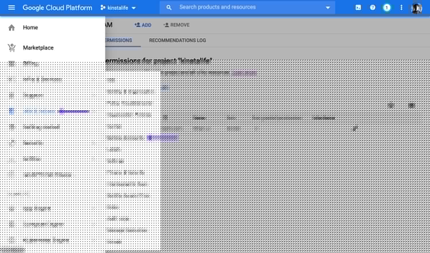Open the Help menu icon
Viewport: 430px width, 253px height.
(373, 8)
